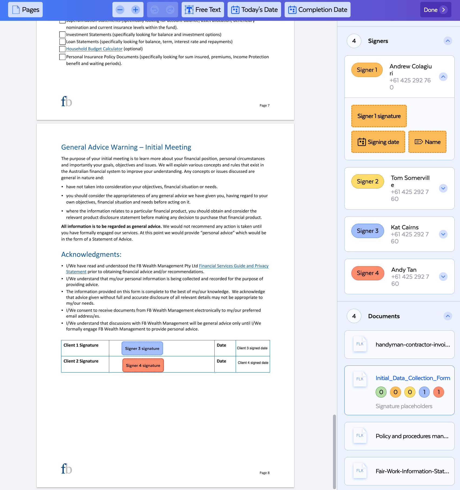Click the zoom in plus icon

click(x=135, y=9)
